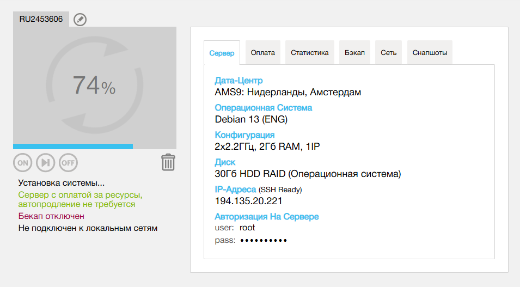Click AMS9: Нидерланды, Амстердам text
Viewport: 520px width, 287px height.
point(288,92)
